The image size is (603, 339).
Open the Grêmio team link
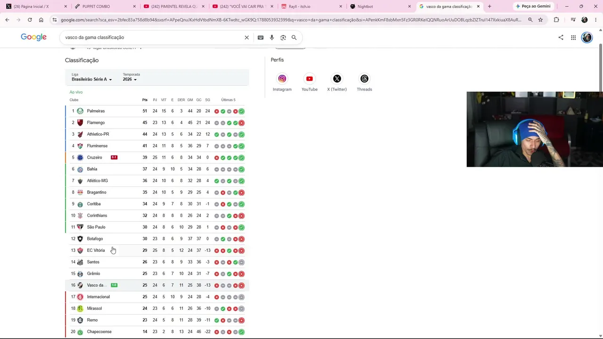click(93, 274)
